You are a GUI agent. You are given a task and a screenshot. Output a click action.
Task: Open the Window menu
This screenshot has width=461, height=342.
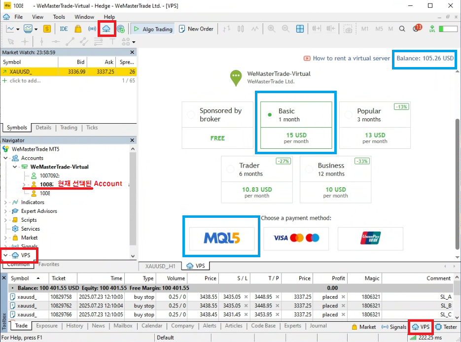pyautogui.click(x=84, y=17)
